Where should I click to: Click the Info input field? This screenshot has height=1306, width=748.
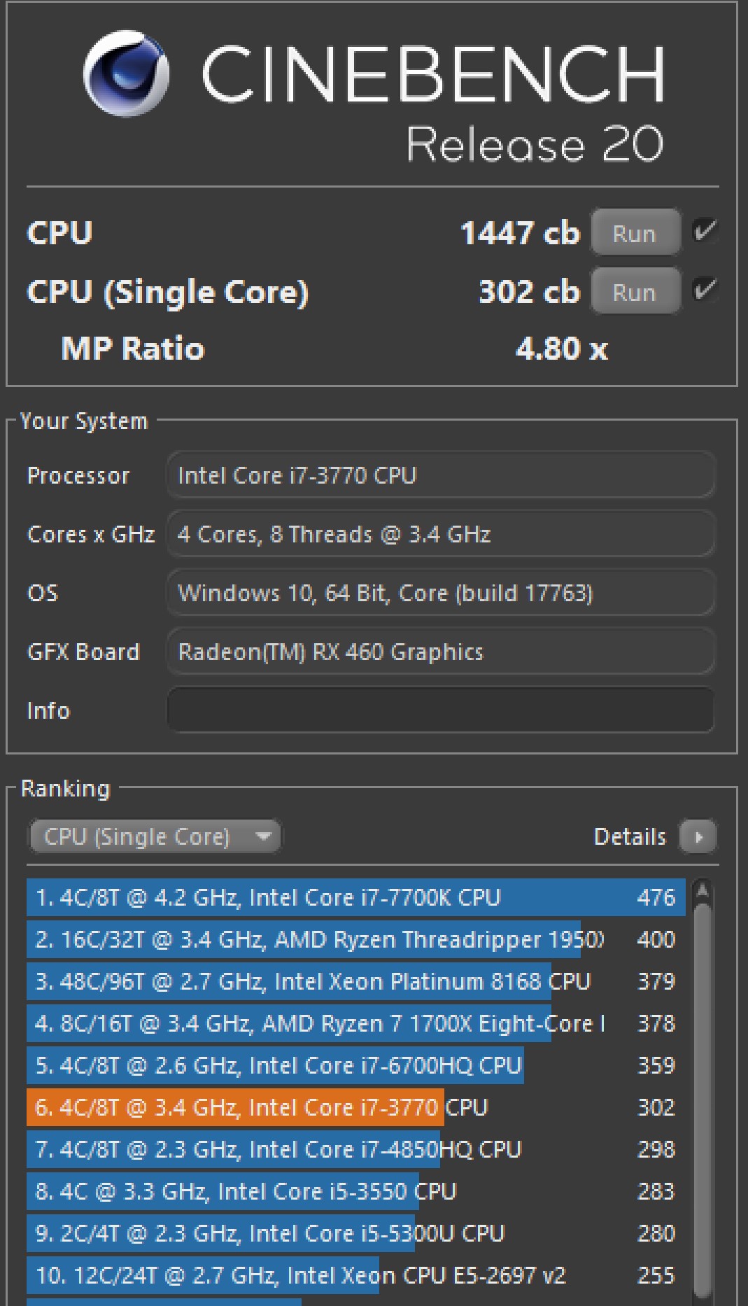coord(441,710)
